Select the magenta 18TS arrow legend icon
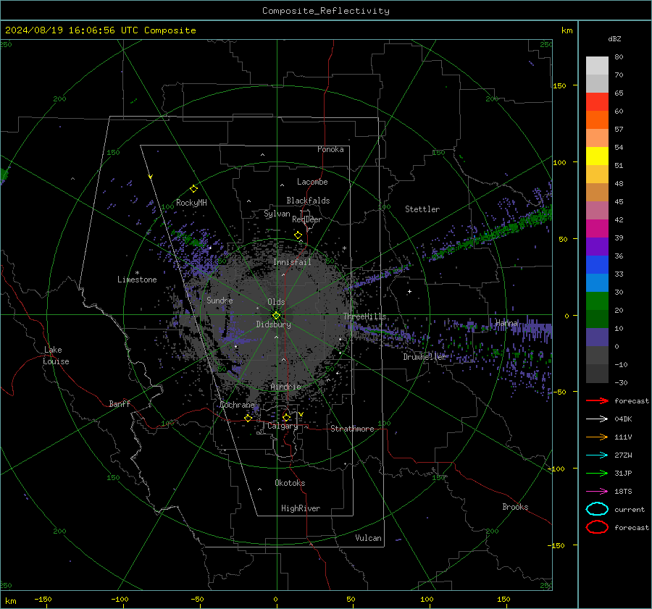Screen dimensions: 652x609 pyautogui.click(x=597, y=491)
